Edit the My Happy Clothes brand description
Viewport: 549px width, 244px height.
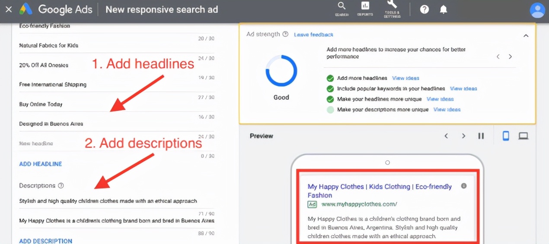117,221
